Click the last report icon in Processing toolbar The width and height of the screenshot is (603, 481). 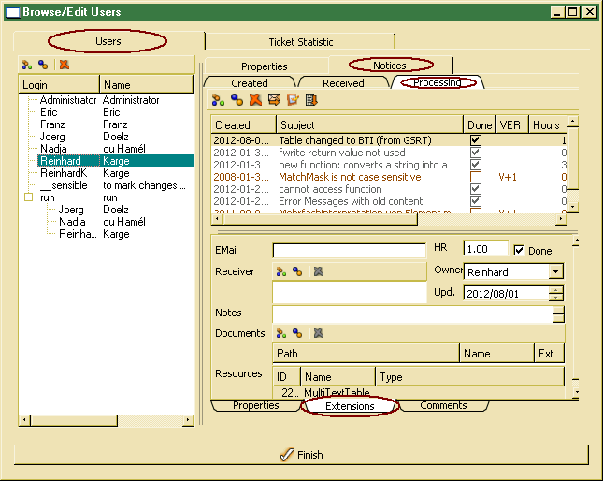311,100
